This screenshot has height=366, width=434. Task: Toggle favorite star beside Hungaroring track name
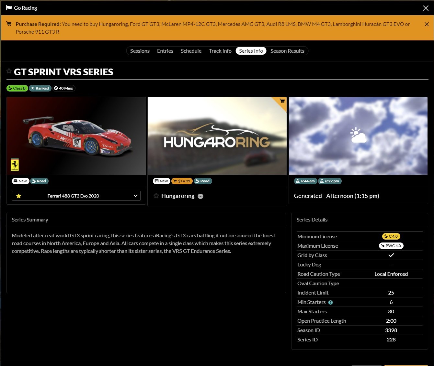[156, 196]
